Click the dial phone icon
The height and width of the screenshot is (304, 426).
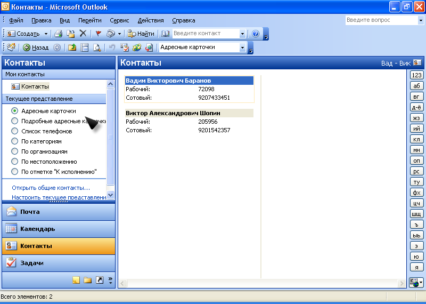(111, 34)
